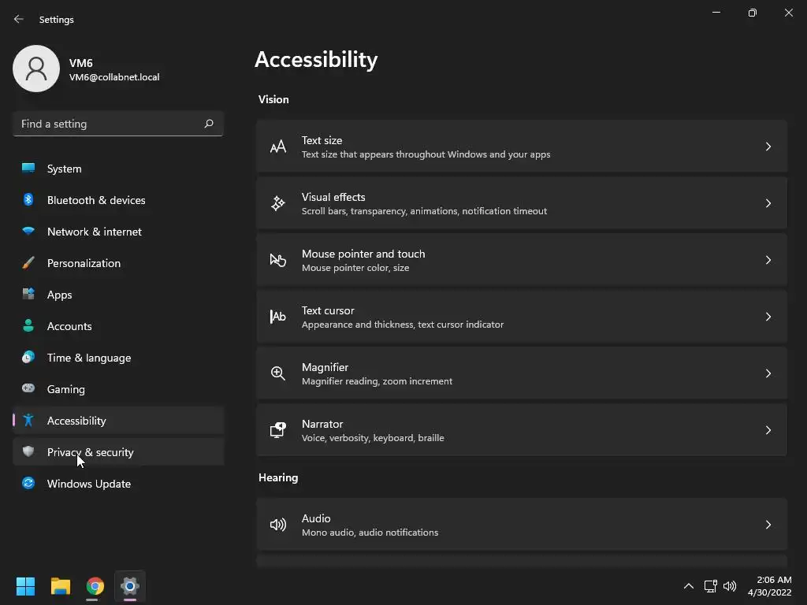Viewport: 807px width, 605px height.
Task: Open Chrome from the taskbar
Action: [x=95, y=586]
